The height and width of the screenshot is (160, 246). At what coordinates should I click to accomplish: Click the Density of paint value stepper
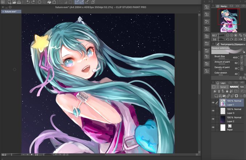tap(239, 68)
